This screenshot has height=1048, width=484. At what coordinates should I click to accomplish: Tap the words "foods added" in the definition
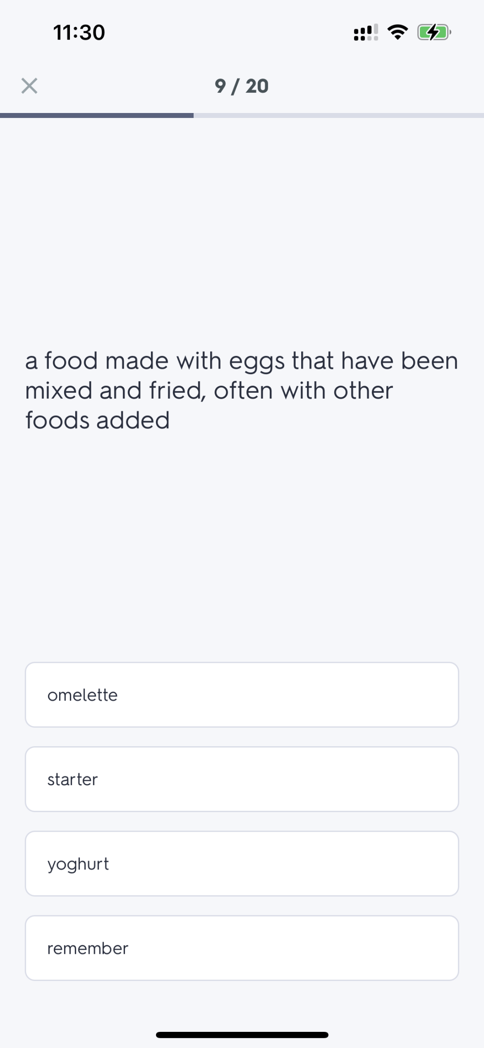98,421
